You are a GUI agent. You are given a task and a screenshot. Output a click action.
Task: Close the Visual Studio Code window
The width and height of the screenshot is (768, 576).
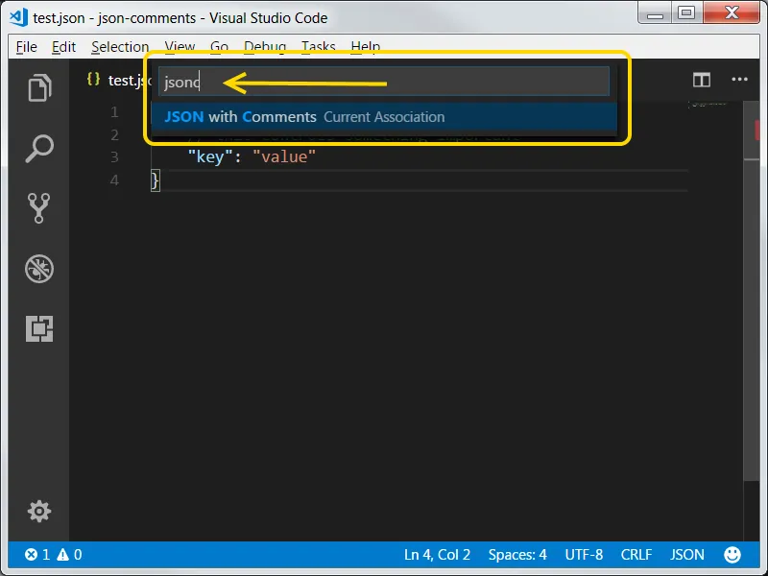click(x=732, y=12)
